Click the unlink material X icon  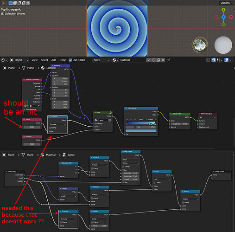coord(163,60)
